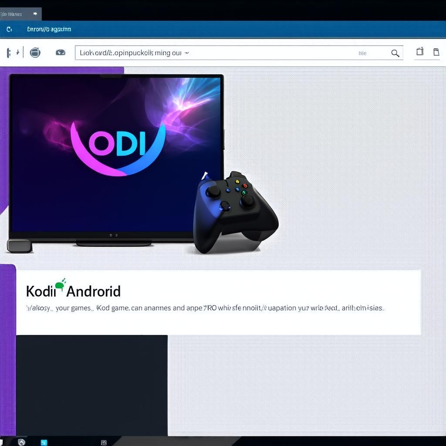Click the magnifier search icon in address bar
Screen dimensions: 446x446
tap(395, 53)
